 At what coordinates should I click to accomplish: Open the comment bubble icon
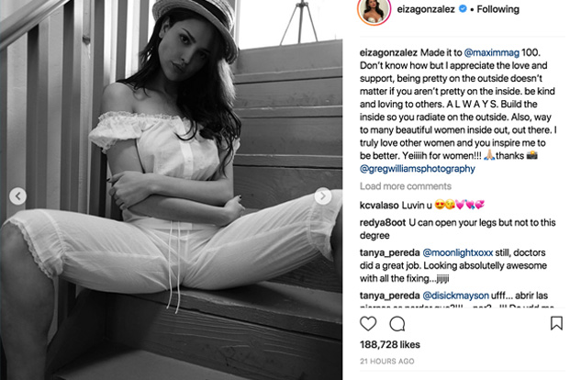click(397, 324)
